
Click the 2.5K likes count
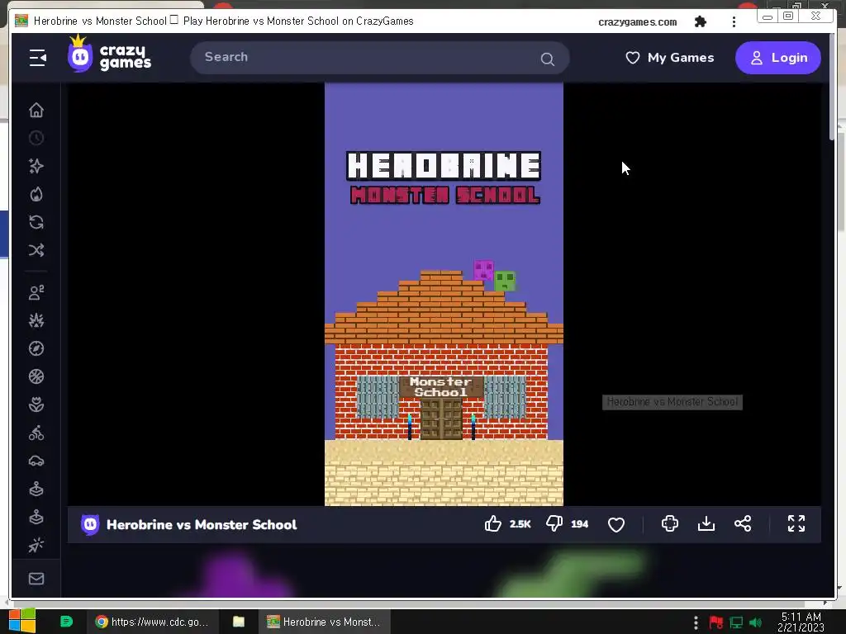[x=520, y=524]
